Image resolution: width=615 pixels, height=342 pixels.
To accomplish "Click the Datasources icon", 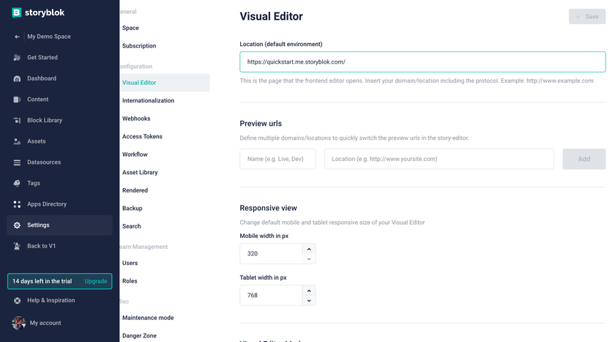I will [17, 163].
